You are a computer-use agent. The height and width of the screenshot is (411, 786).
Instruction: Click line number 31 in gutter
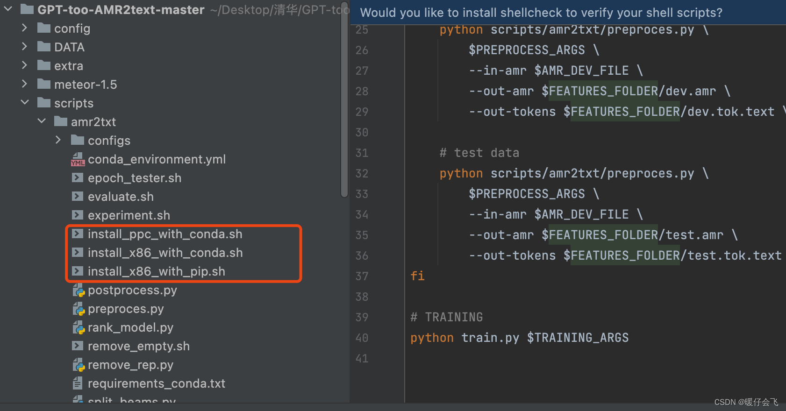pyautogui.click(x=362, y=153)
